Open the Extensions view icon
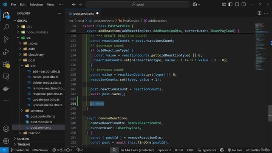The width and height of the screenshot is (272, 153). [6, 64]
